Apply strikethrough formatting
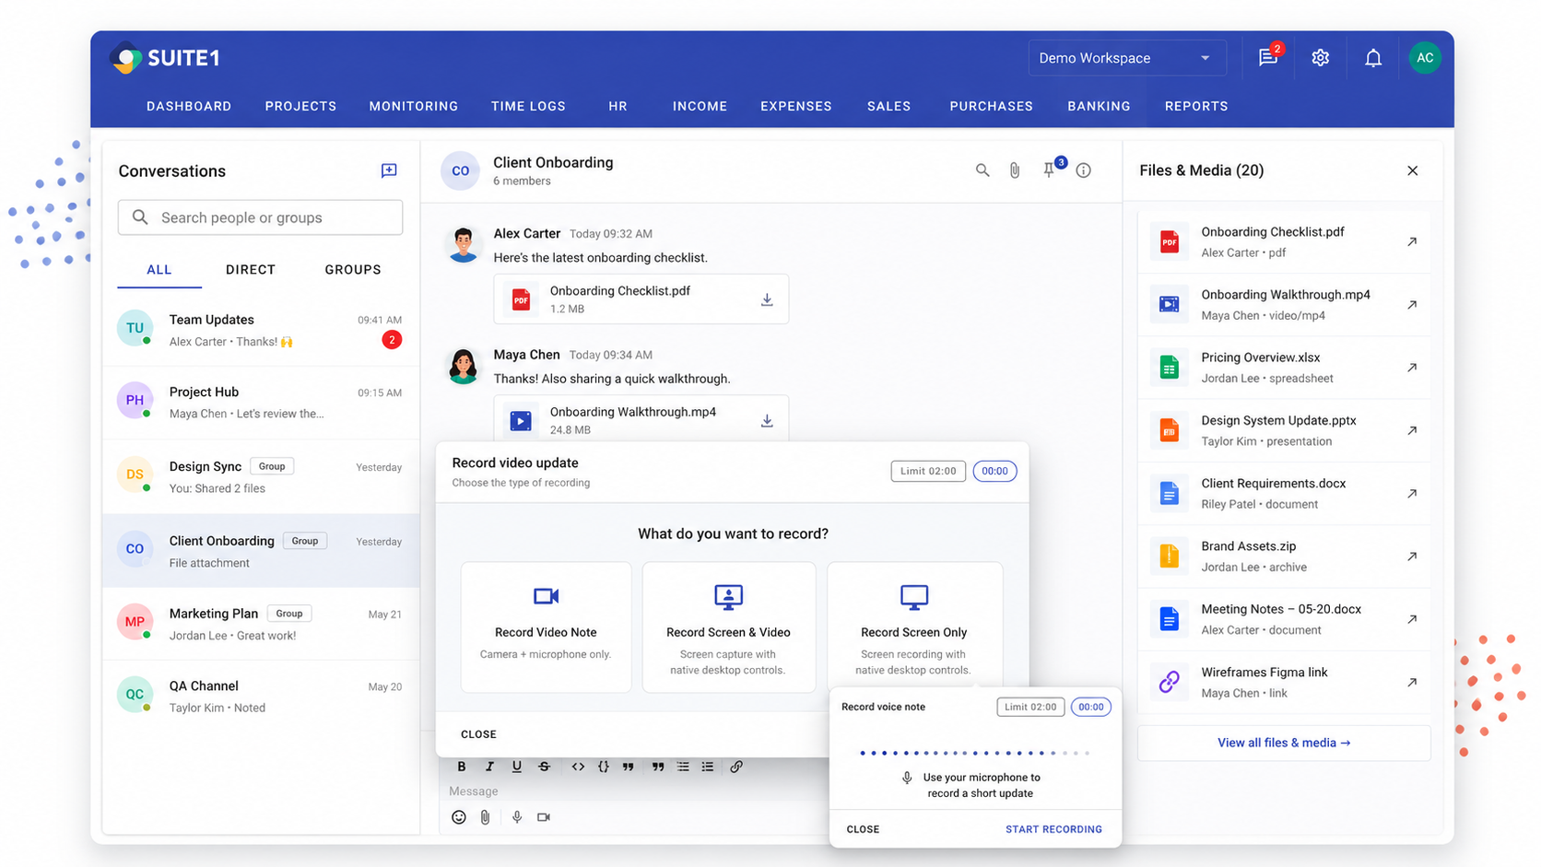1541x867 pixels. coord(545,767)
